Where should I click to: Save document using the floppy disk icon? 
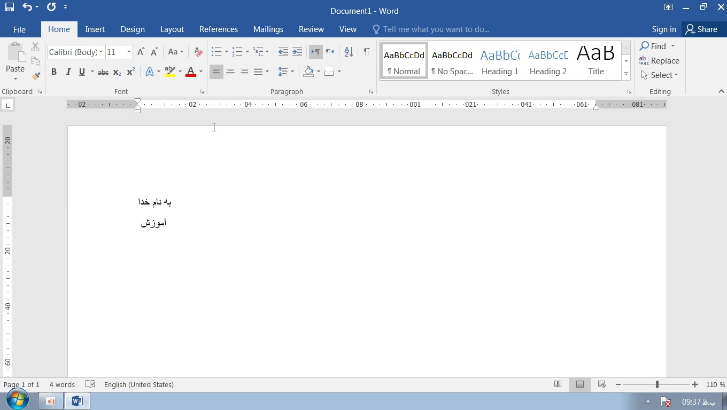pyautogui.click(x=9, y=7)
